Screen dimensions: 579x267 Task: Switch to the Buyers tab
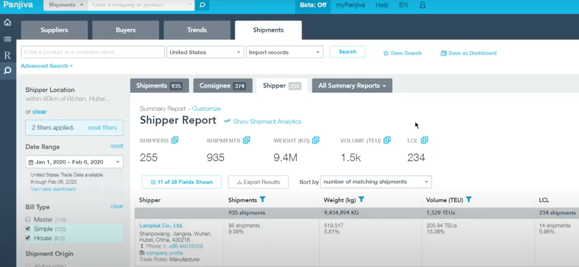(126, 30)
